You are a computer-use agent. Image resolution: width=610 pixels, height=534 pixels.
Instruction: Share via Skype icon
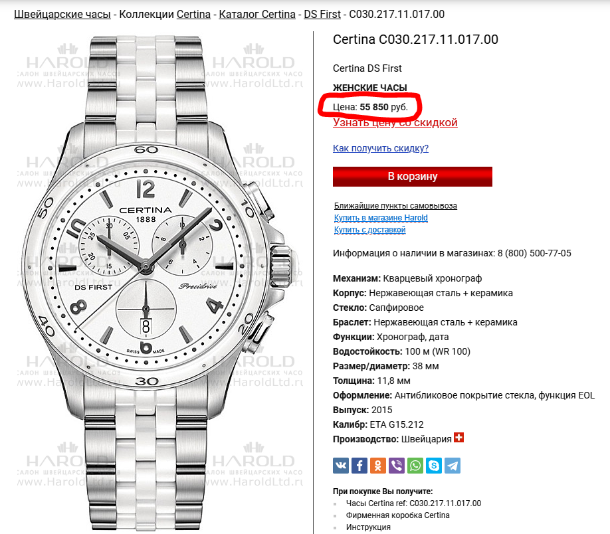434,465
